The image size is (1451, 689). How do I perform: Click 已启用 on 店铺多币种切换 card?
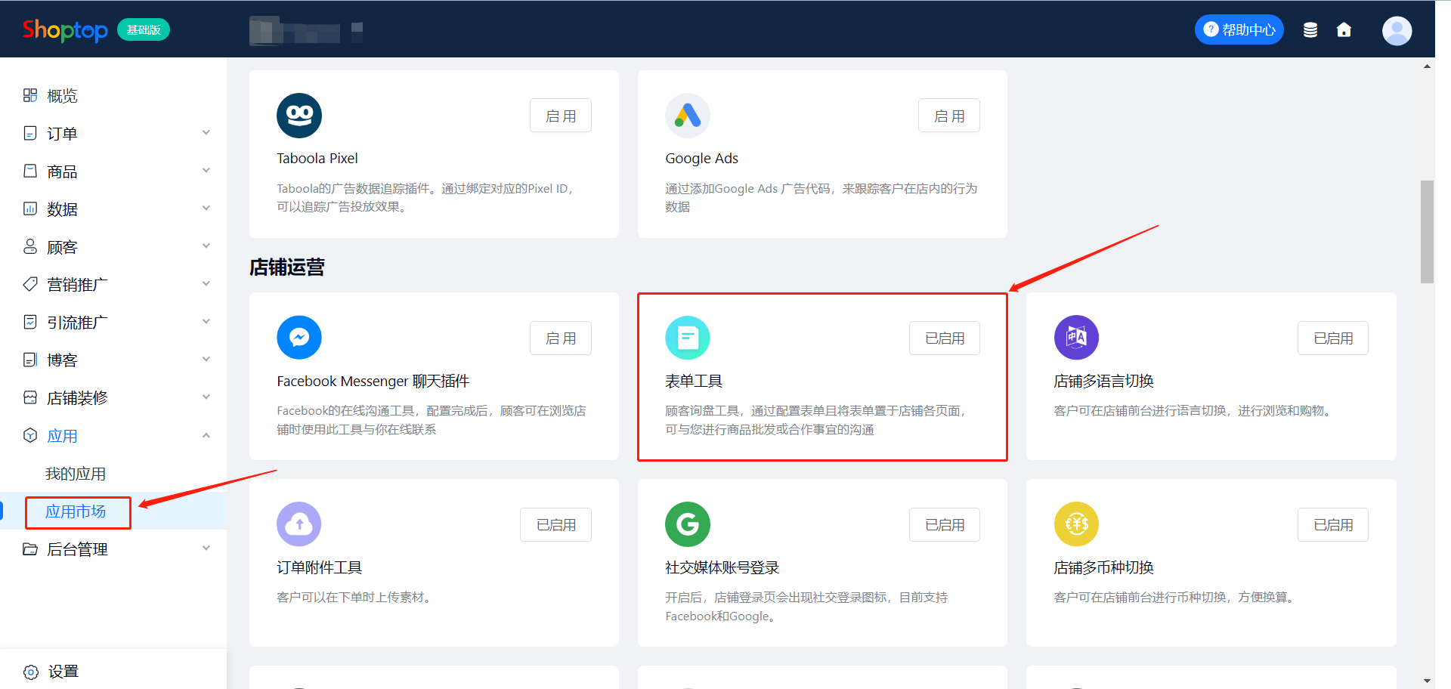point(1333,524)
